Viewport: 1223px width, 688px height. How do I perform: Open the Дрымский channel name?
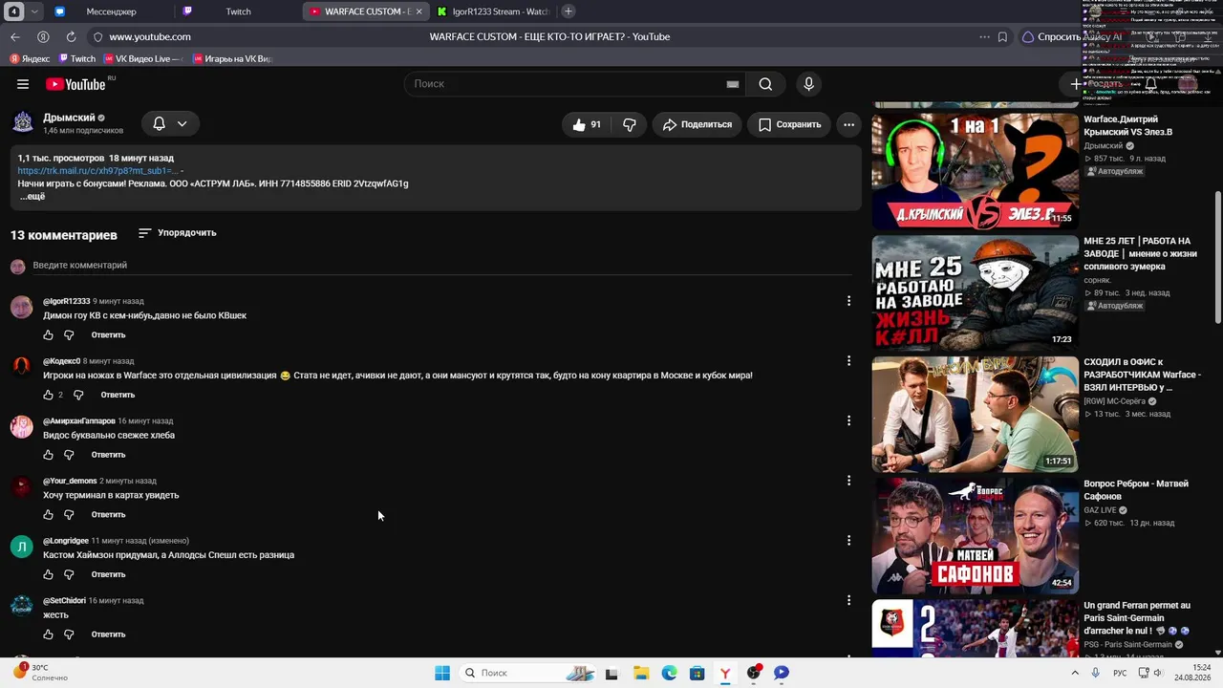coord(69,118)
